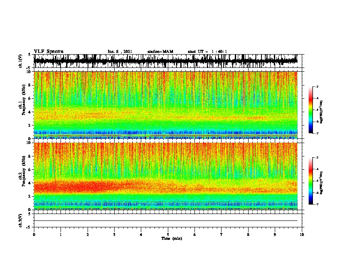
Task: Click the ch.1 spectrogram colorbar
Action: pyautogui.click(x=311, y=110)
